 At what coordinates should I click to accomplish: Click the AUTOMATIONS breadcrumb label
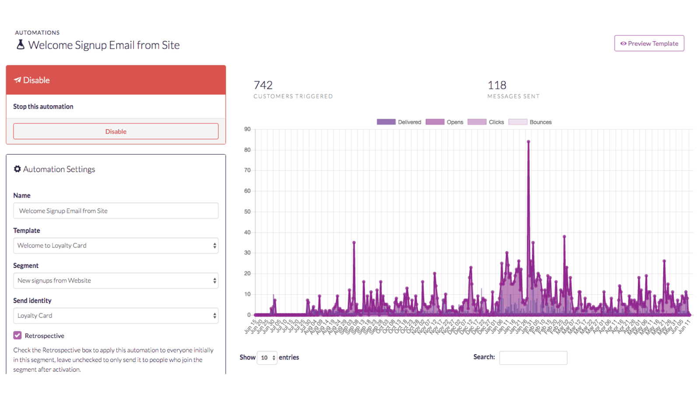(37, 32)
